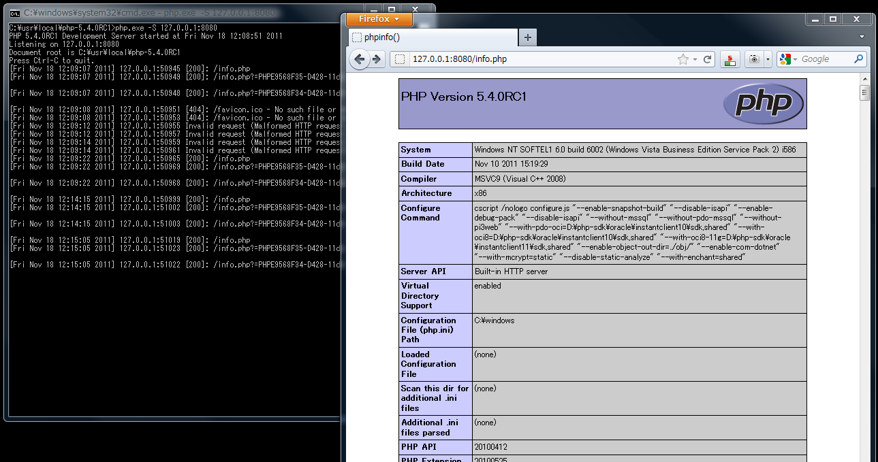Click the console log line for port 50945
The height and width of the screenshot is (462, 878).
(130, 69)
